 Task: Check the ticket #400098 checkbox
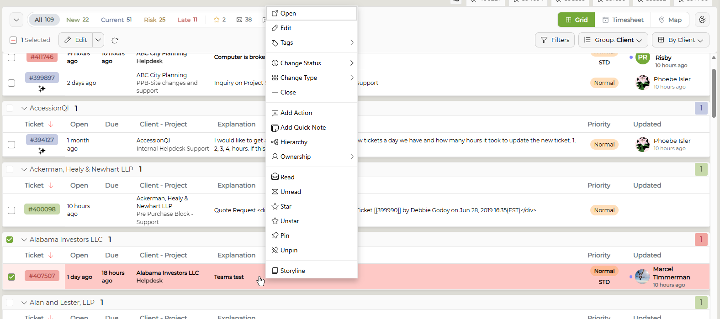(x=11, y=210)
